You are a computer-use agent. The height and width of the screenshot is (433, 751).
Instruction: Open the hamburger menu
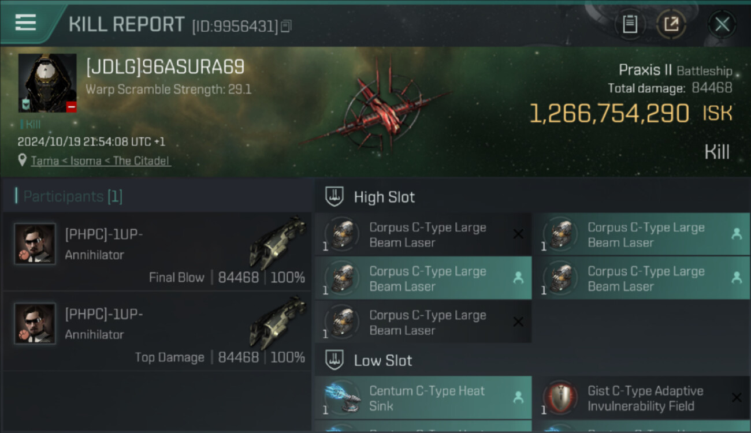coord(25,23)
